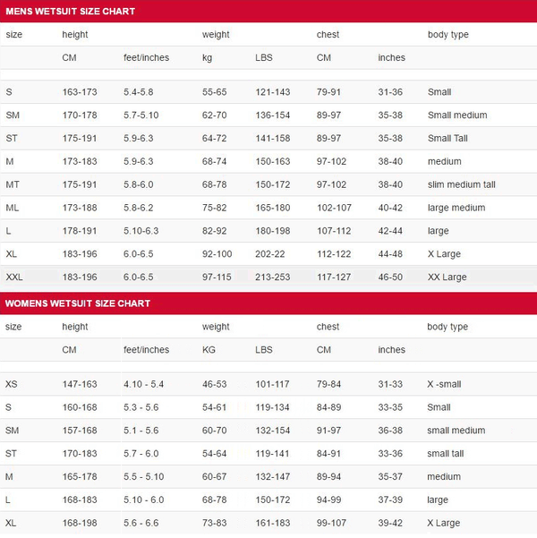Select mens weight value "64-72" kg
Viewport: 537px width, 538px height.
click(214, 139)
